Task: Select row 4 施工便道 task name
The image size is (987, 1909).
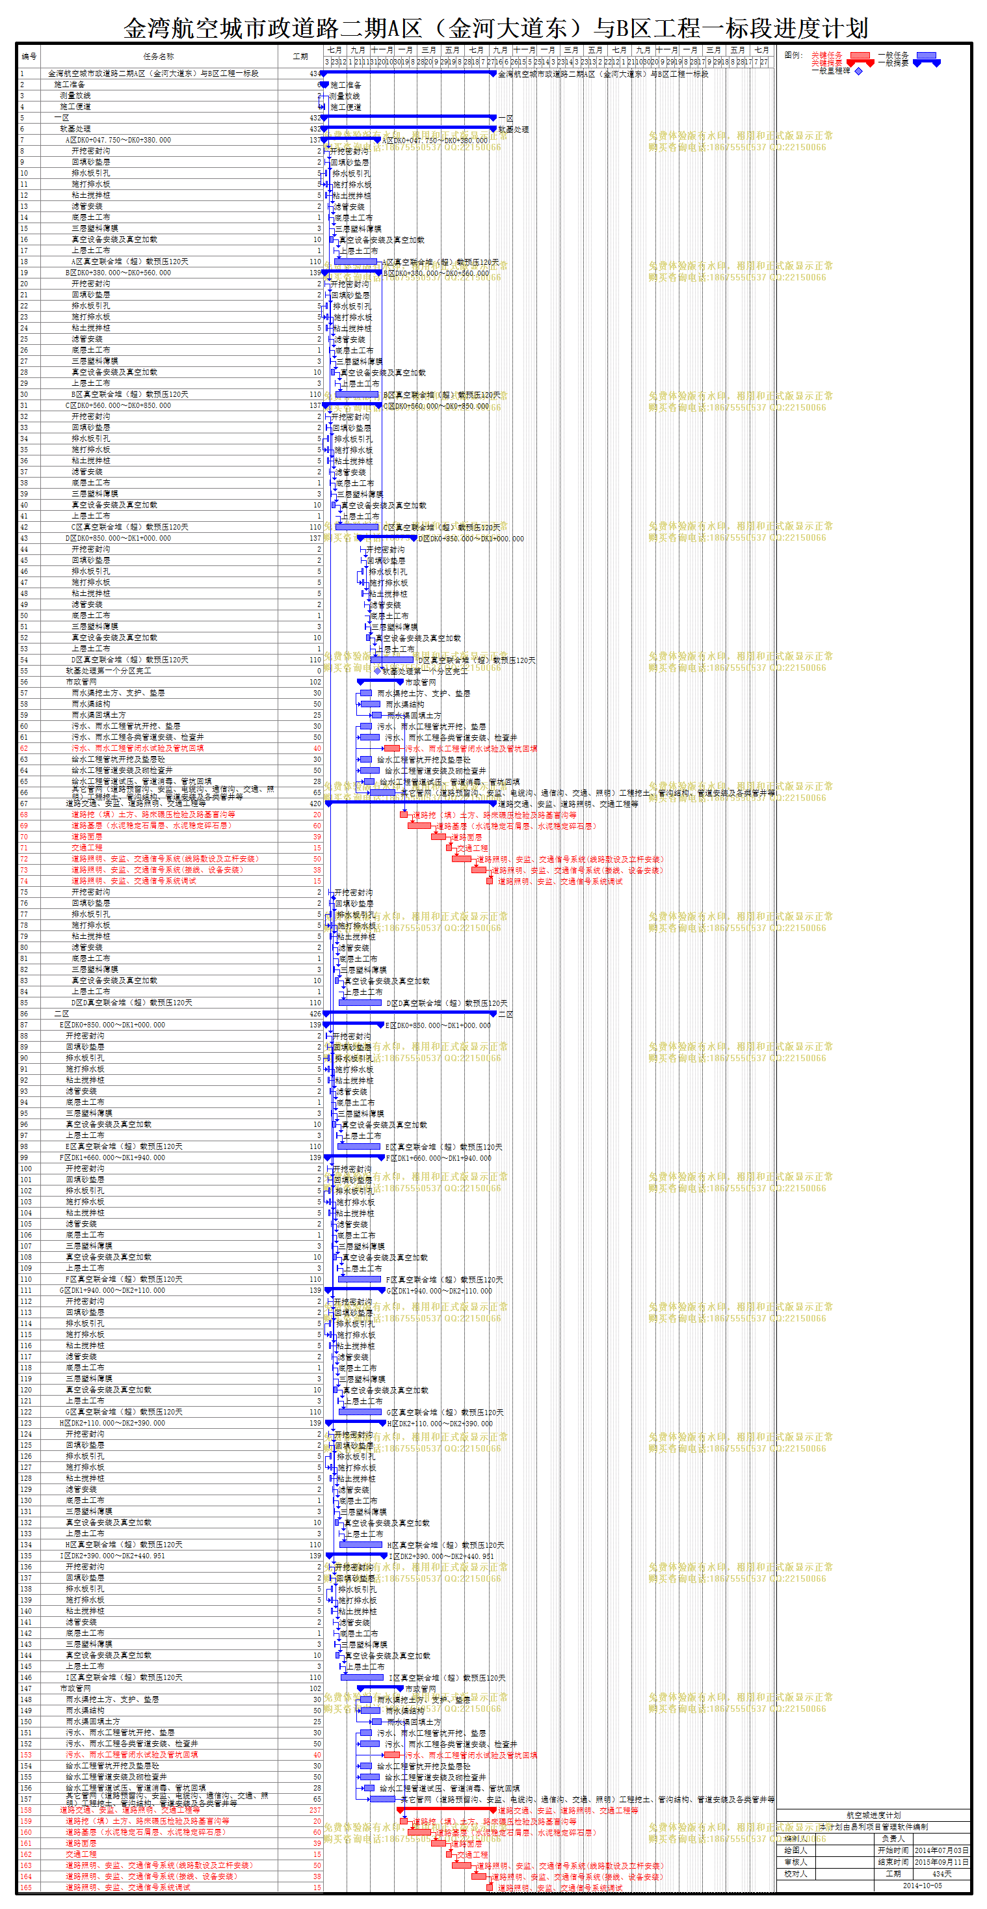Action: click(75, 107)
